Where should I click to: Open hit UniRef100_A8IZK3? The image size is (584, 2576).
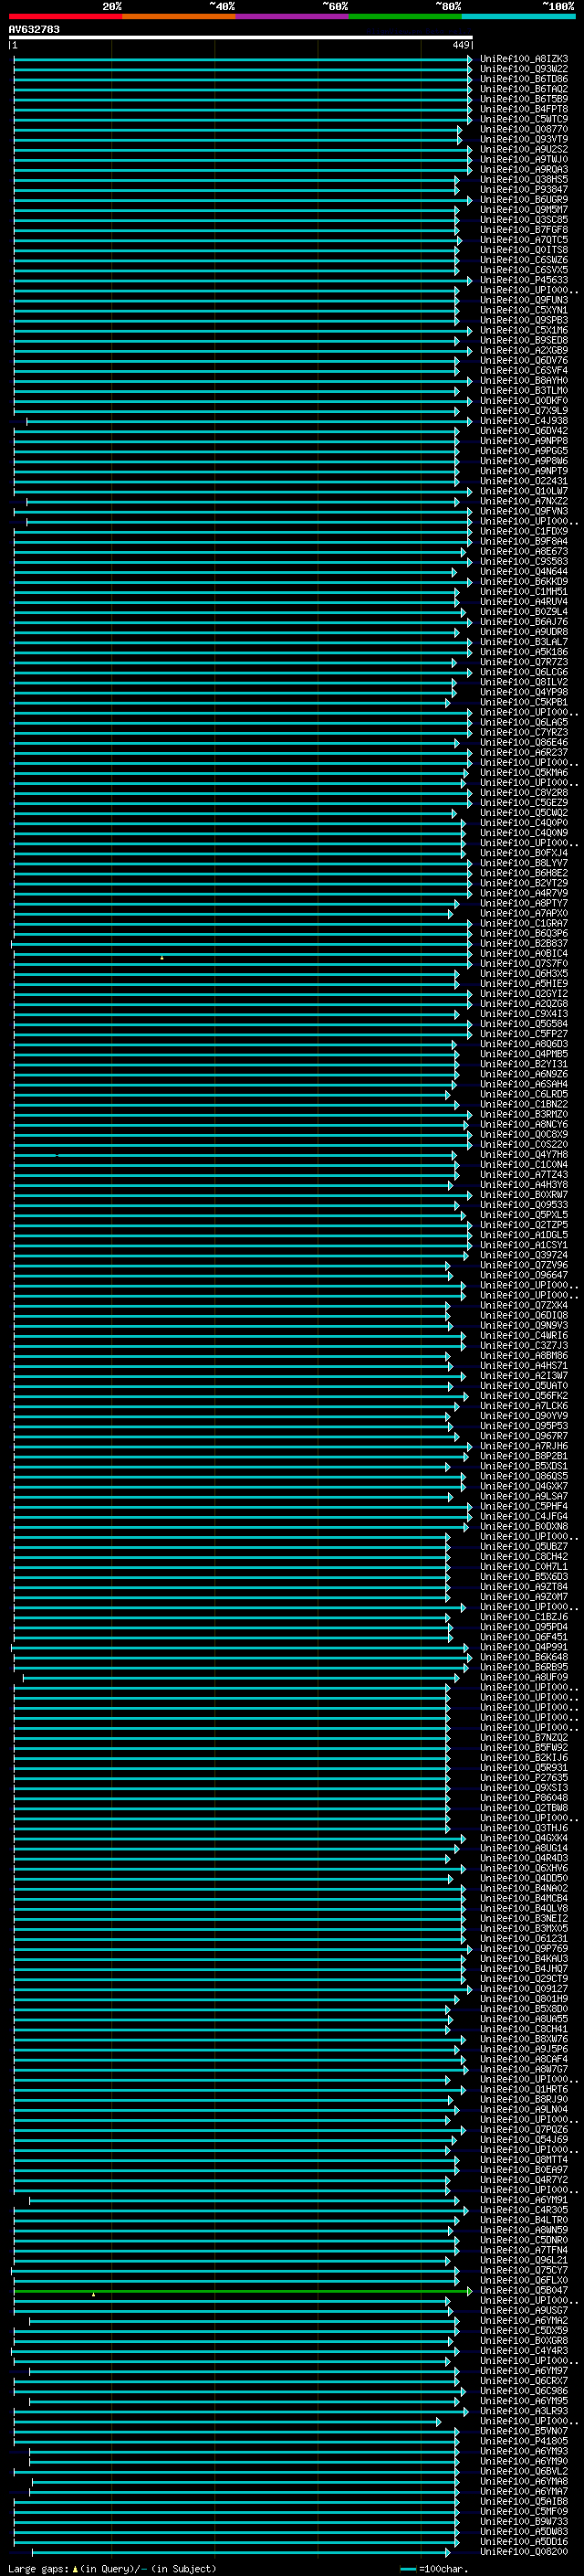[523, 59]
